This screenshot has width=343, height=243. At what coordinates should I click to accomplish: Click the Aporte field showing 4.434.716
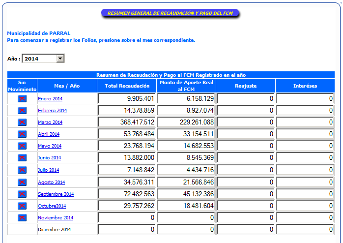pyautogui.click(x=186, y=170)
